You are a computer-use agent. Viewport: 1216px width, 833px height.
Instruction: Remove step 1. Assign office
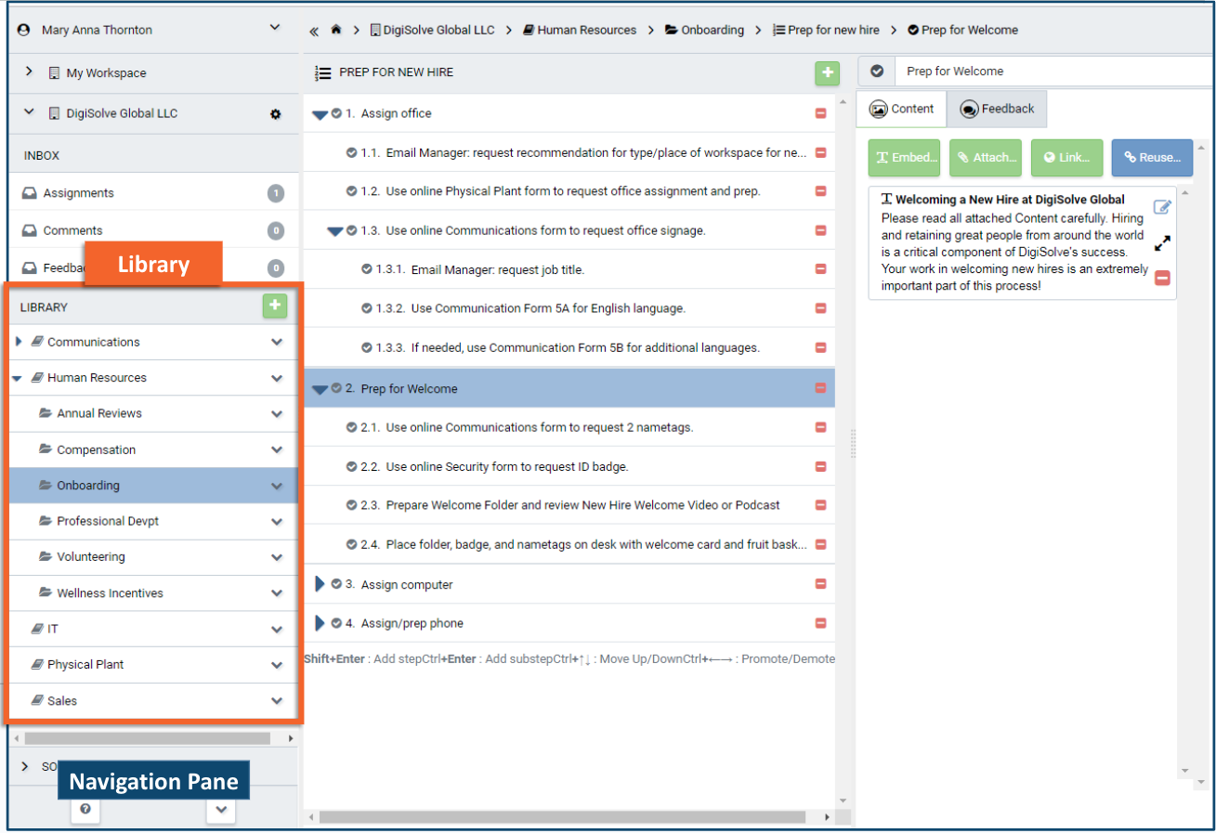coord(820,113)
